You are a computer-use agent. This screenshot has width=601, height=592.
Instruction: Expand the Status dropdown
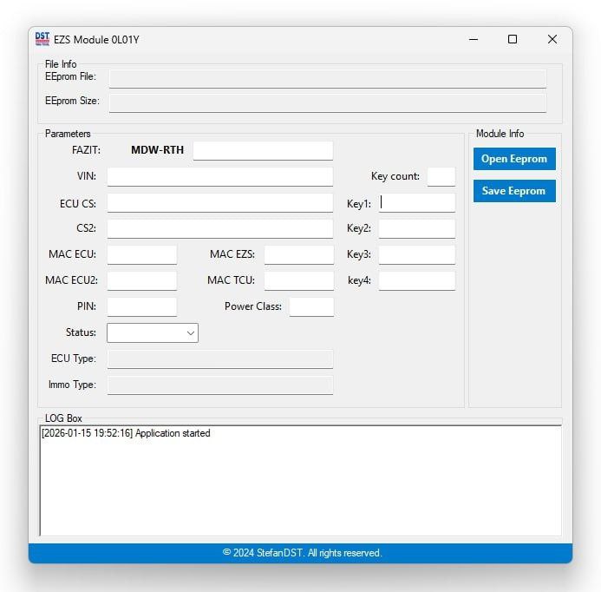[x=153, y=332]
